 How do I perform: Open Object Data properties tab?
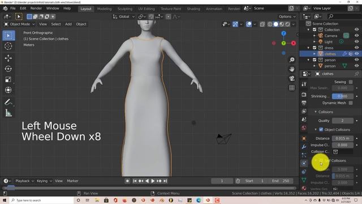pyautogui.click(x=304, y=180)
